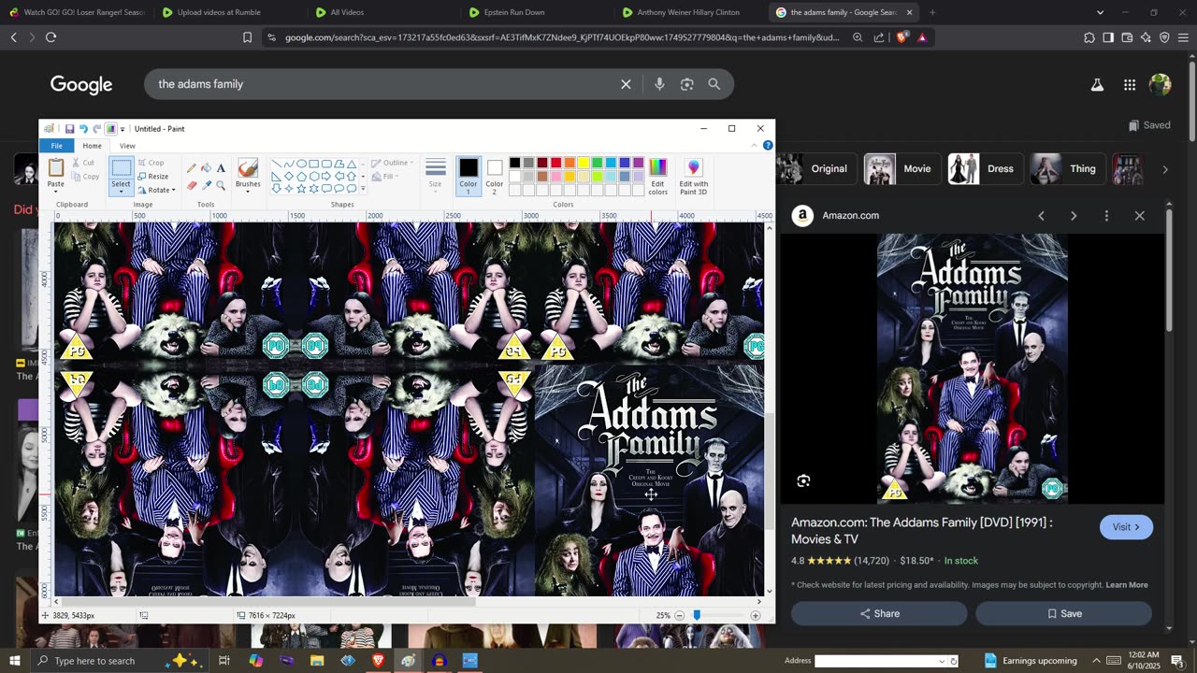Open Brave Wallet icon in toolbar
The image size is (1197, 673).
[x=1127, y=37]
